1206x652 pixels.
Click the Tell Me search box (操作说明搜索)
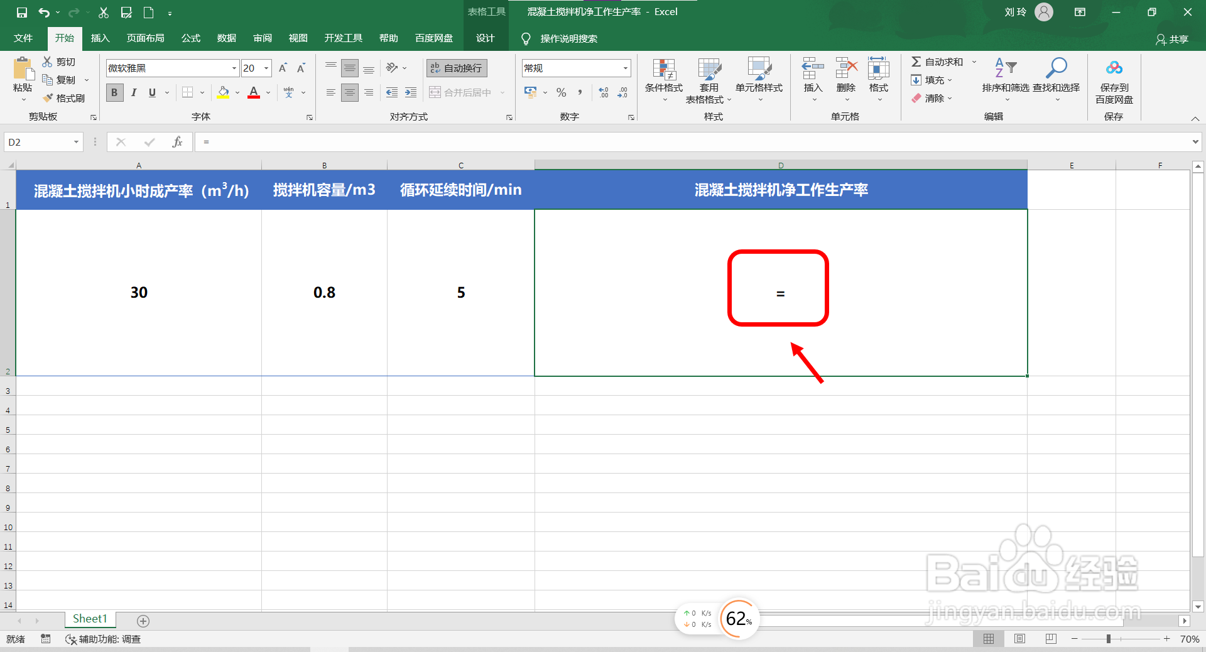point(568,39)
